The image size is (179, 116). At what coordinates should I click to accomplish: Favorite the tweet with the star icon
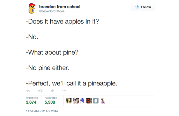pyautogui.click(x=52, y=91)
